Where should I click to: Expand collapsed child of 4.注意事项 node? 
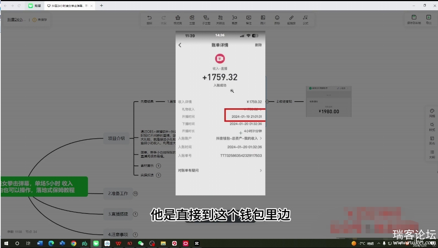135,234
